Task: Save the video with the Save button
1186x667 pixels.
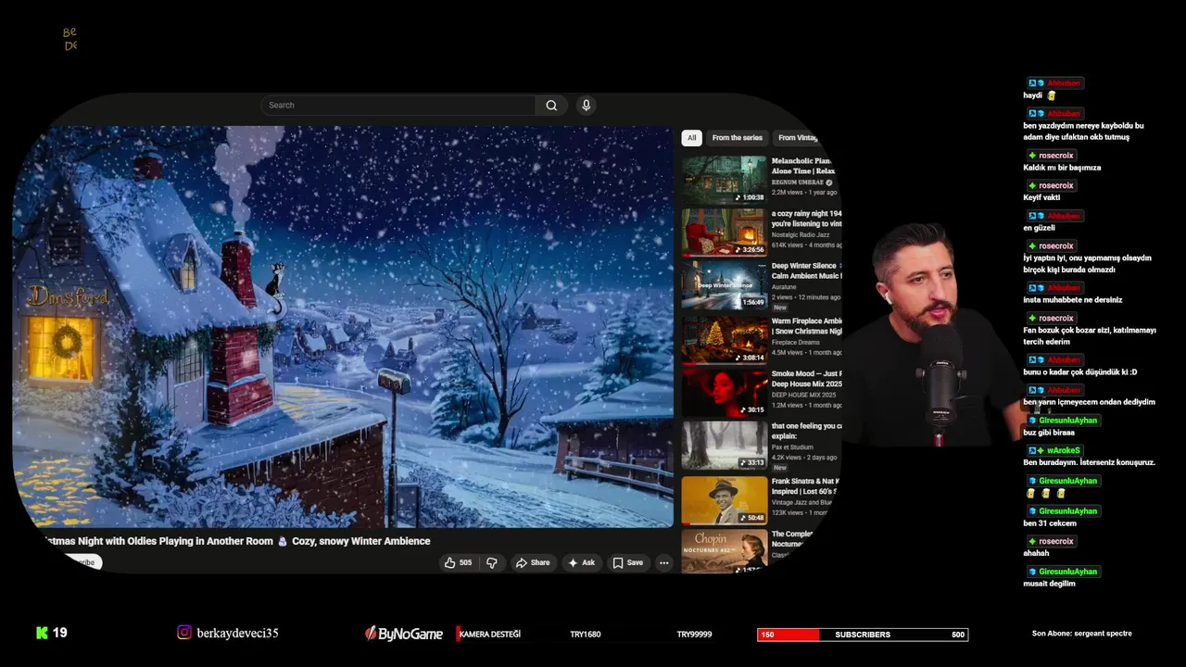Action: point(627,562)
